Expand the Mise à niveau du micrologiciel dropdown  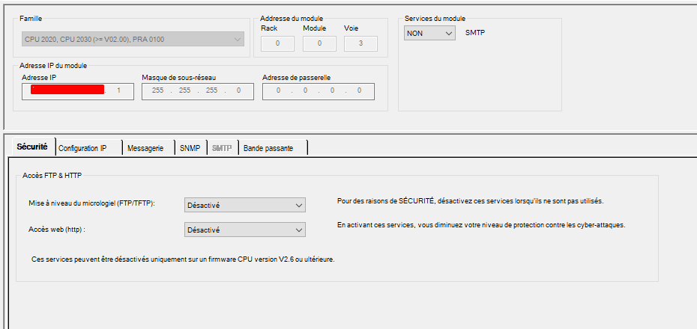point(244,205)
